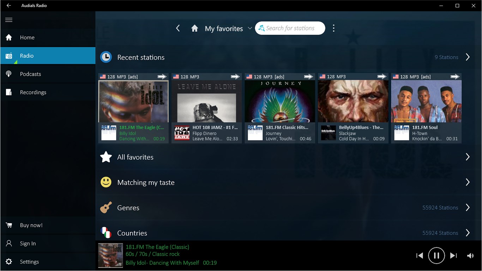Open Genres label
Image resolution: width=482 pixels, height=271 pixels.
[x=128, y=208]
